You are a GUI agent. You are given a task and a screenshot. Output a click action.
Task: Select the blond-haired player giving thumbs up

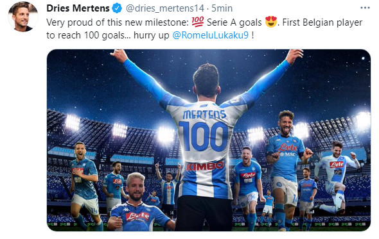[x=137, y=202]
